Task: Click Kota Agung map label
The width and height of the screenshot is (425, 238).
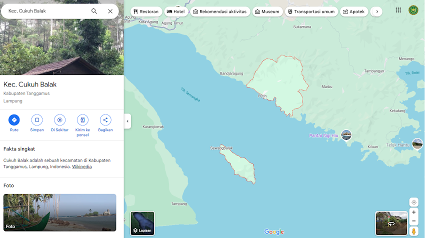Action: pos(148,21)
